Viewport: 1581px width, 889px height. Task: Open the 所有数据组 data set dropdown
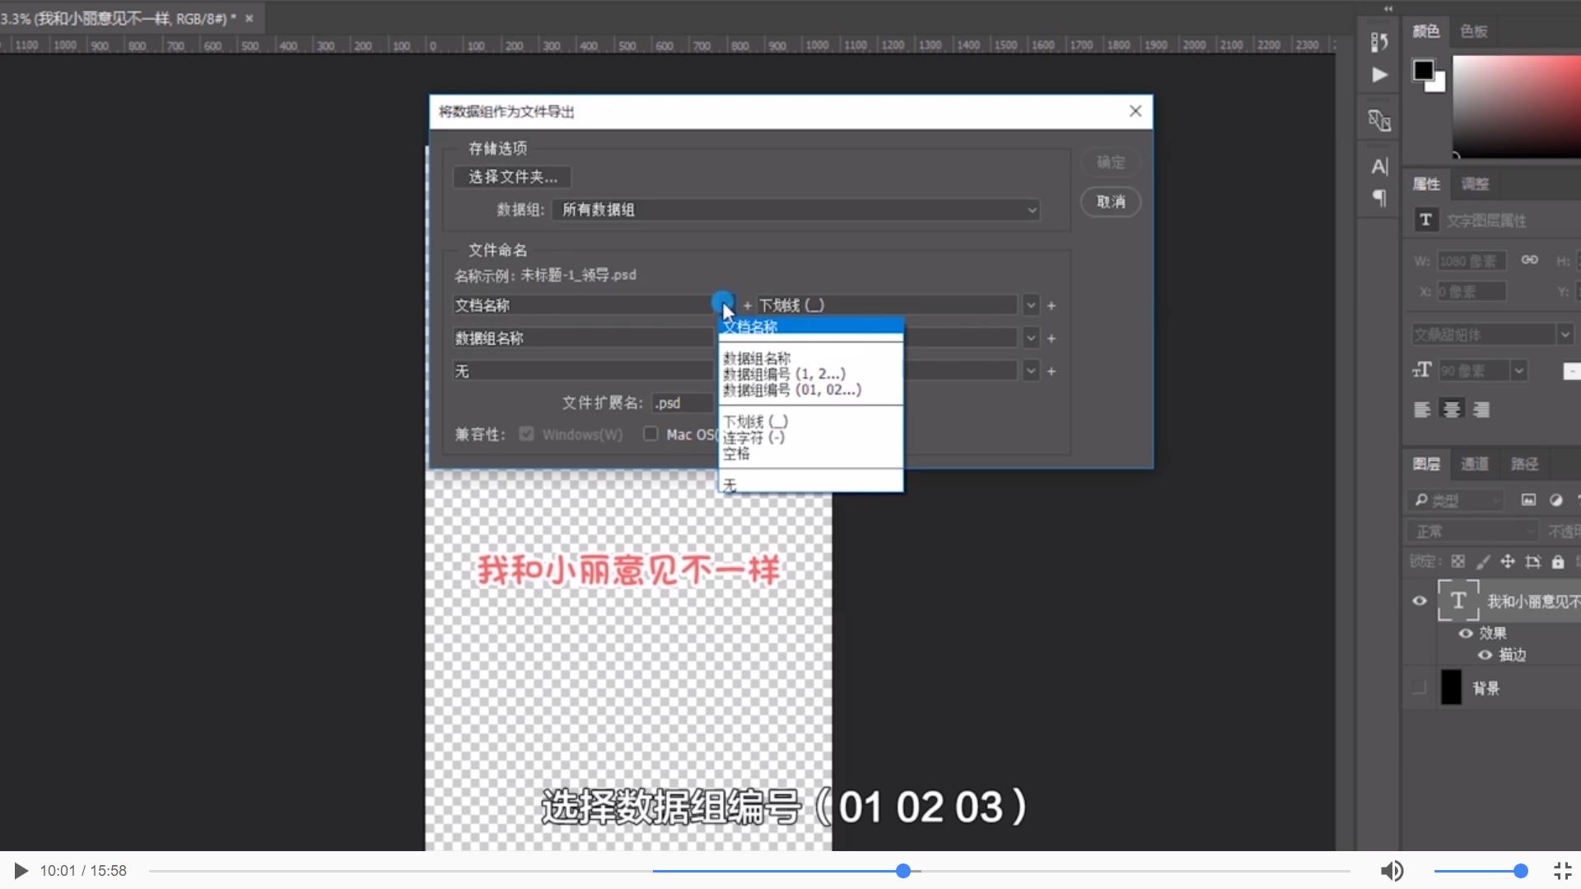click(x=1032, y=210)
